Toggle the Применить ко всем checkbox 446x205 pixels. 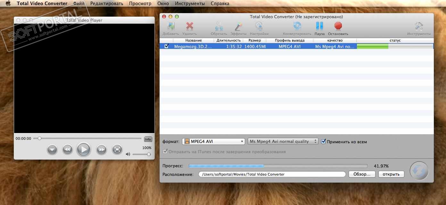(x=323, y=141)
